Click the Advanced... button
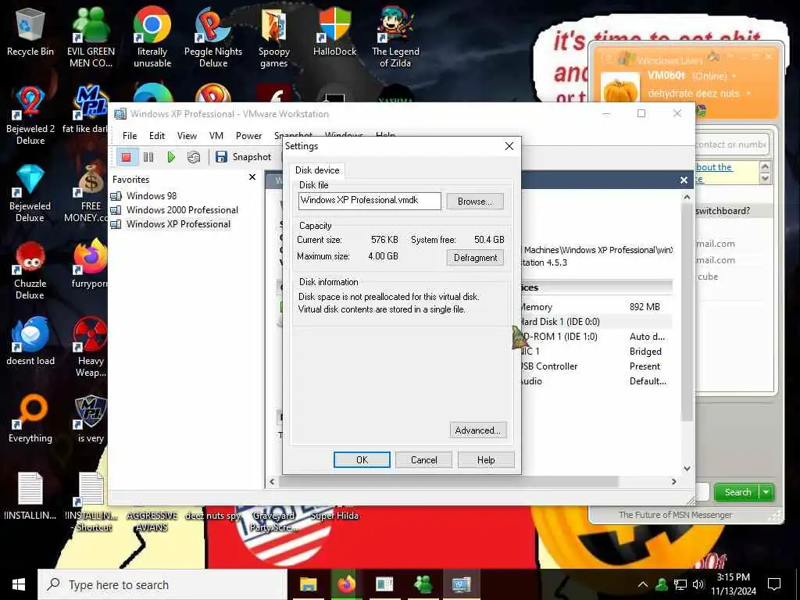 (477, 430)
